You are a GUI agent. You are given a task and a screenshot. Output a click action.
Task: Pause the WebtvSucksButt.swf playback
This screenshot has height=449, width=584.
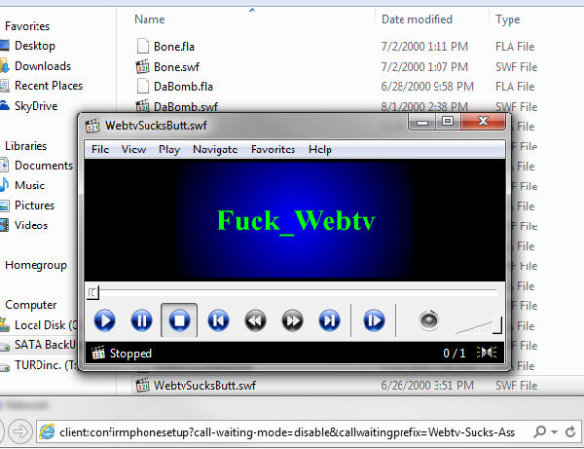[x=141, y=320]
